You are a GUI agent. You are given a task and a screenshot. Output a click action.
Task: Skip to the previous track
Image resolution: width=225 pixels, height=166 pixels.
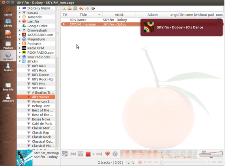[73, 154]
